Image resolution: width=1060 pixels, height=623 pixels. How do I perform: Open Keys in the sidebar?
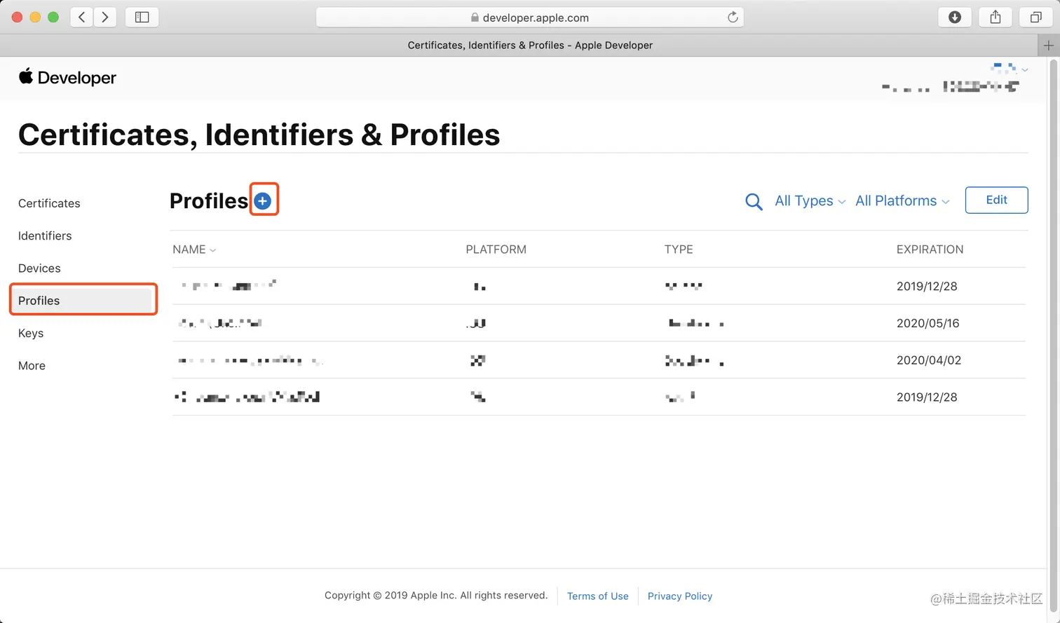pos(31,333)
